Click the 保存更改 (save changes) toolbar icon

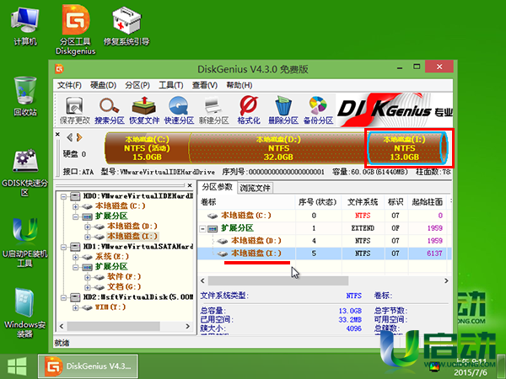point(74,110)
